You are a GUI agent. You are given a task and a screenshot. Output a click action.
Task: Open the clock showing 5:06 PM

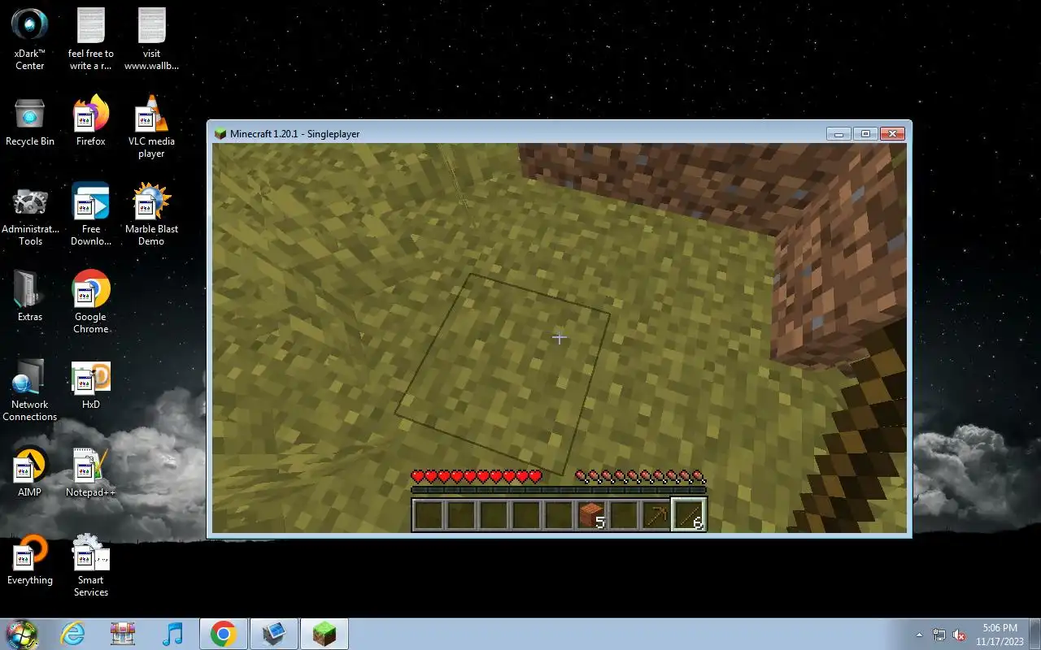click(x=1000, y=635)
